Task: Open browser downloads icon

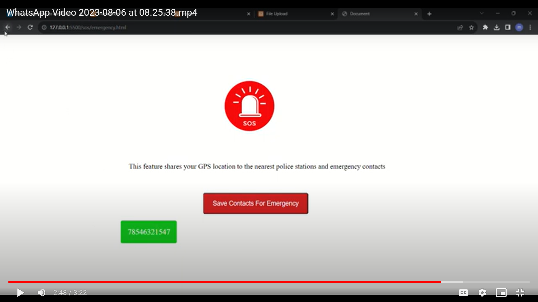Action: (497, 27)
